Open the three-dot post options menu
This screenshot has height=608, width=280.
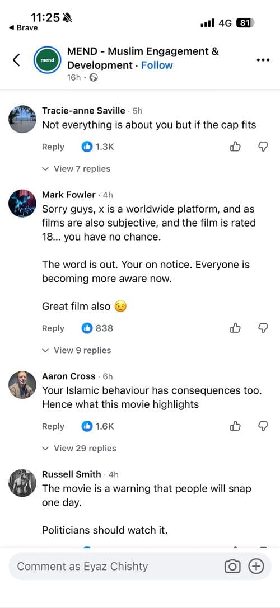(x=263, y=60)
